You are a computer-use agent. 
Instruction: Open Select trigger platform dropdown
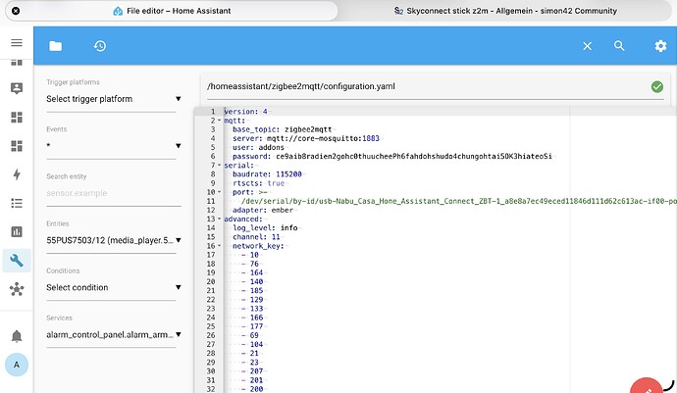point(112,99)
